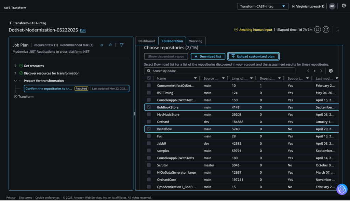Open the Transform-CAST-Integ workspace dropdown
Viewport: 350px width, 201px height.
(262, 6)
